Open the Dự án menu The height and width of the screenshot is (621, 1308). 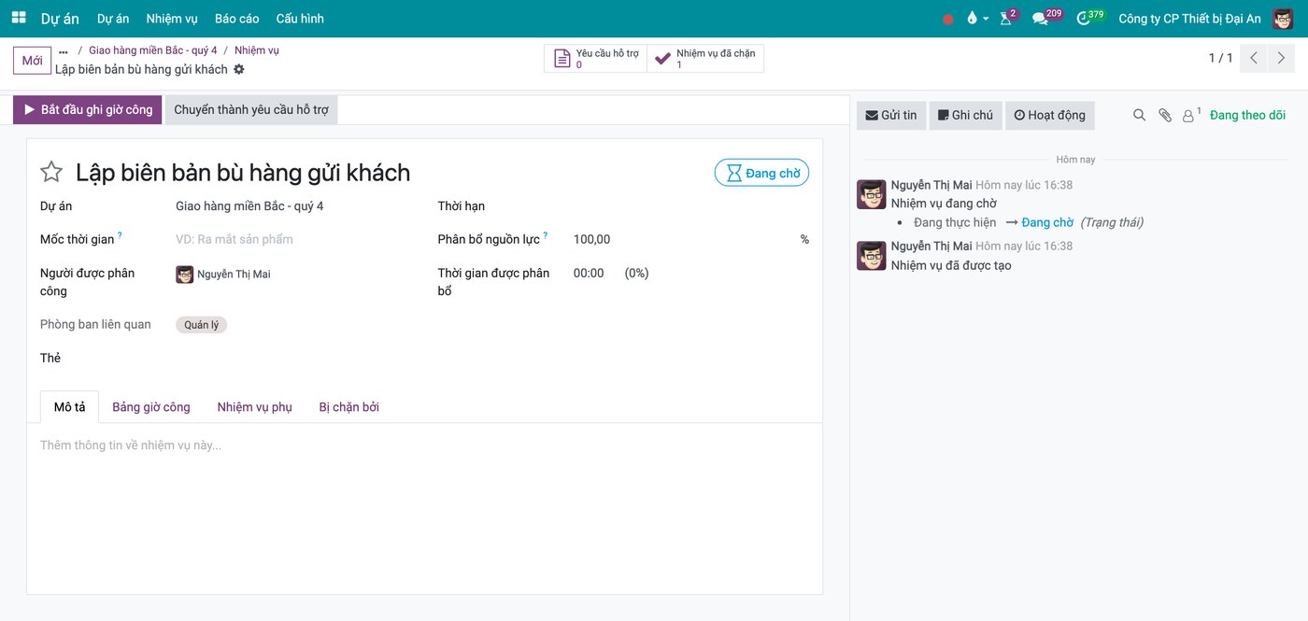[x=113, y=19]
